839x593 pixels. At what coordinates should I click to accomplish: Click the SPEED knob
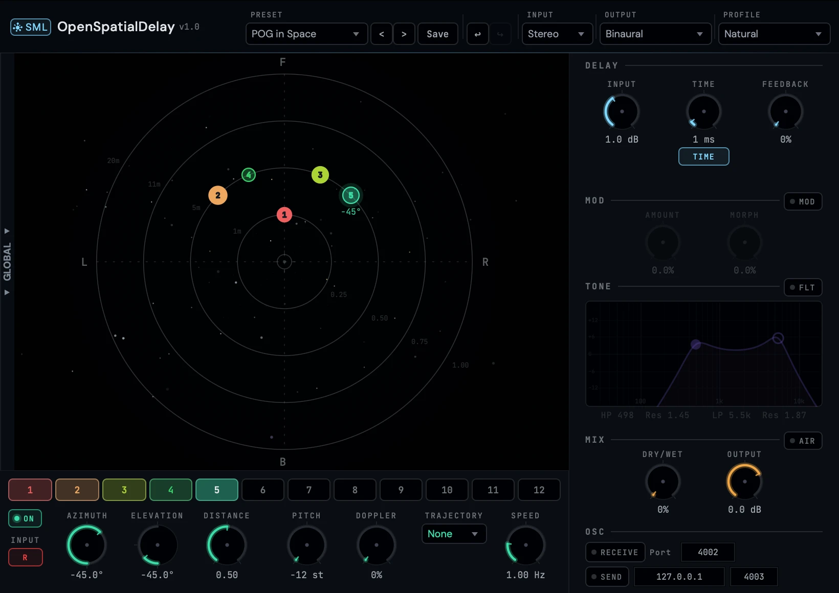526,545
